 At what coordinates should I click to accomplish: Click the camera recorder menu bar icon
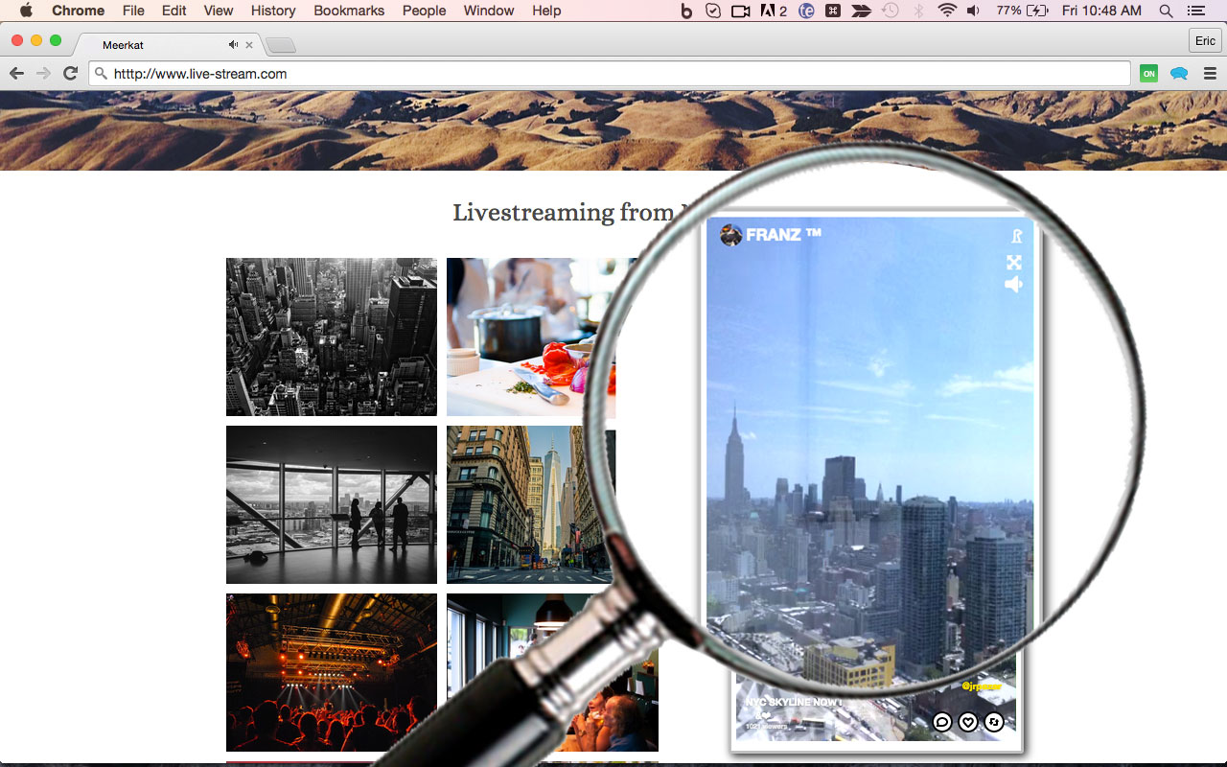click(740, 11)
